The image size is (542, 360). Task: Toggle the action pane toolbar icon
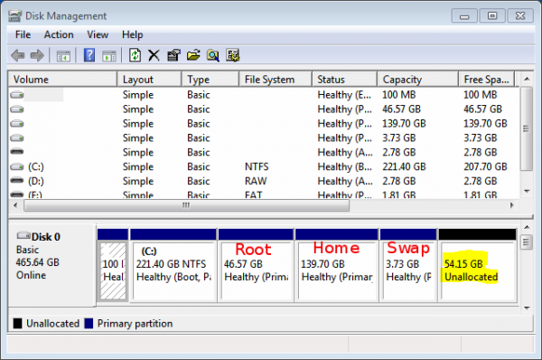(x=109, y=56)
